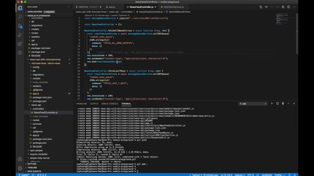Click the Typhoon Y blame annotation in status bar

click(204, 175)
